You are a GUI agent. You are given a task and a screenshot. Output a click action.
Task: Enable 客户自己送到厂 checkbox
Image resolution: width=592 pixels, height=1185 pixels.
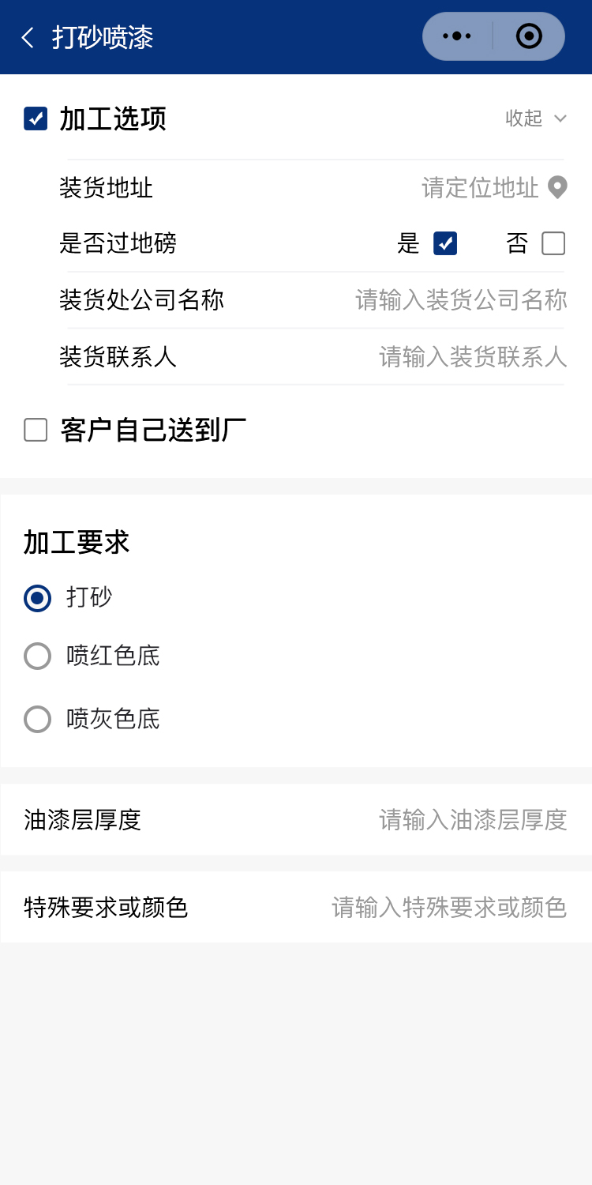point(36,430)
